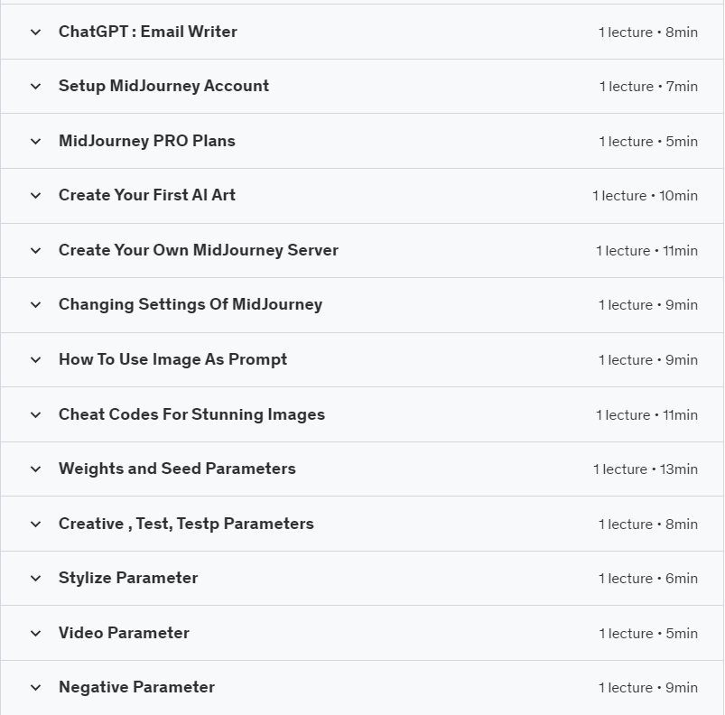725x715 pixels.
Task: Click the Video Parameter section title
Action: (124, 633)
